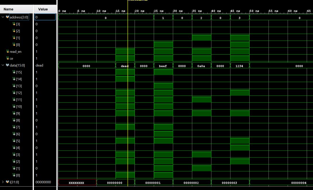Screen dimensions: 313x190
Task: Click the Value column header
Action: (x=43, y=9)
